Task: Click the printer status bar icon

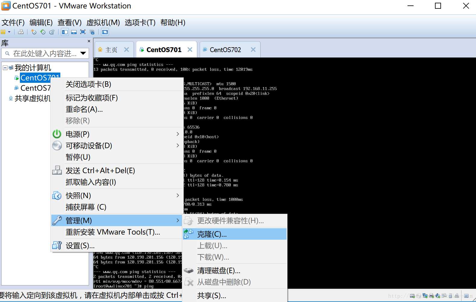Action: tap(431, 296)
